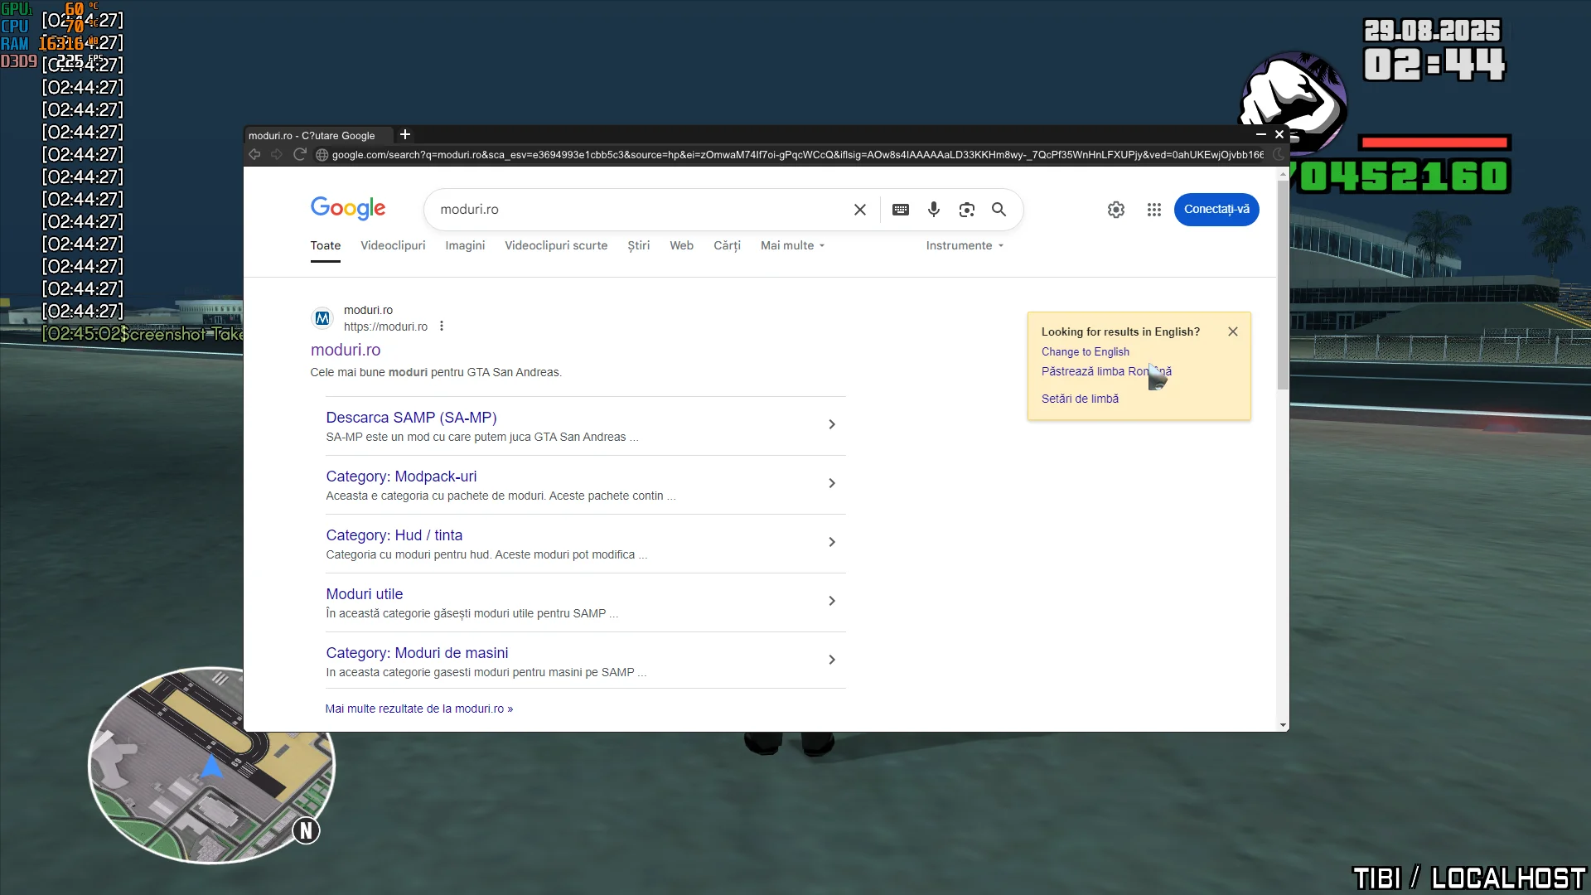Click the chevron on Descarca SAMP row

tap(832, 424)
